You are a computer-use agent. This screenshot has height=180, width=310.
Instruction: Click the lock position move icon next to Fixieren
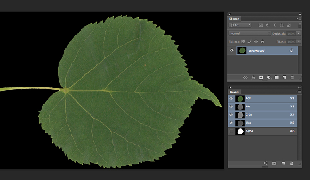click(x=256, y=42)
